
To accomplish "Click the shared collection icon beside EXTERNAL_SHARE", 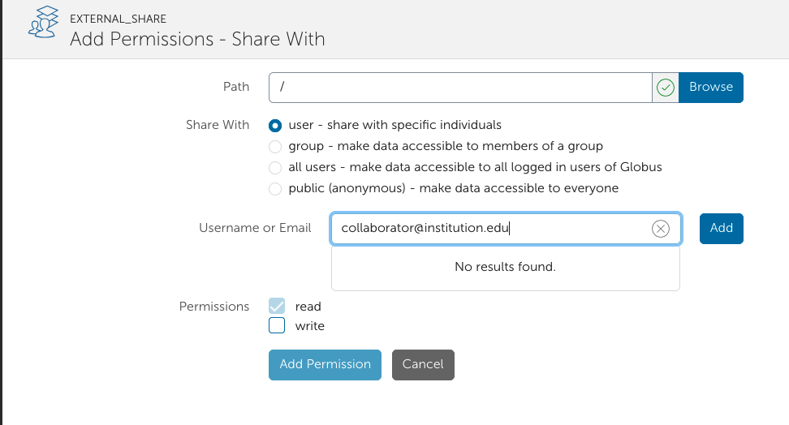I will 43,22.
